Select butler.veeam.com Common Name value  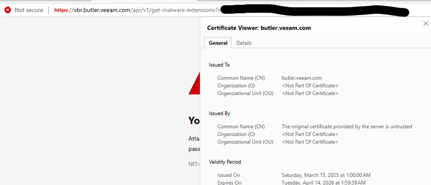point(302,78)
